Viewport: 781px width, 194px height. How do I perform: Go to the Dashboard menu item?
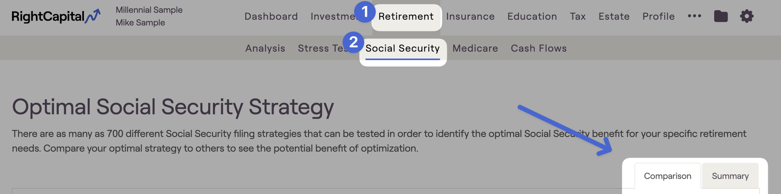click(271, 16)
